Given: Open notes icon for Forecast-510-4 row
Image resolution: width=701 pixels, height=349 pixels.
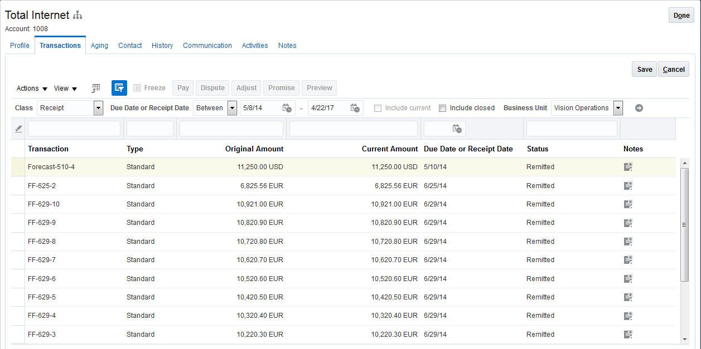Looking at the screenshot, I should click(x=628, y=167).
